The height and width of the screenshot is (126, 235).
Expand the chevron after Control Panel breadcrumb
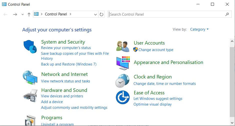[x=70, y=14]
